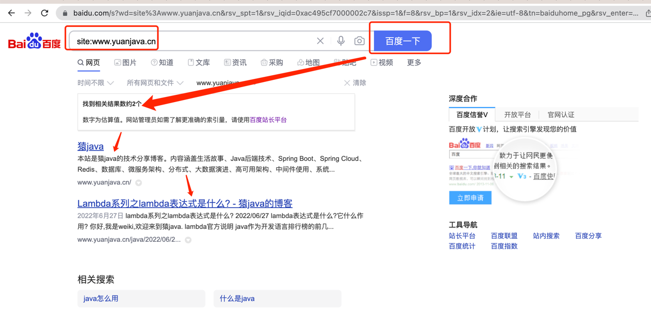This screenshot has width=651, height=314.
Task: Open image search with the camera icon
Action: [x=360, y=41]
